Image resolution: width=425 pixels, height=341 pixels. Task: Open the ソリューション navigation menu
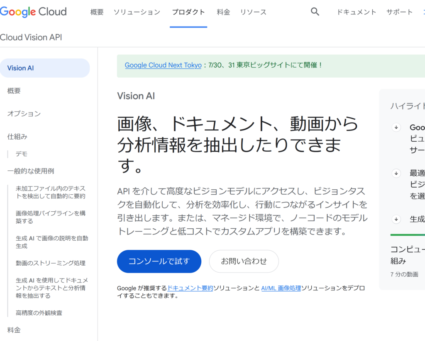tap(137, 12)
